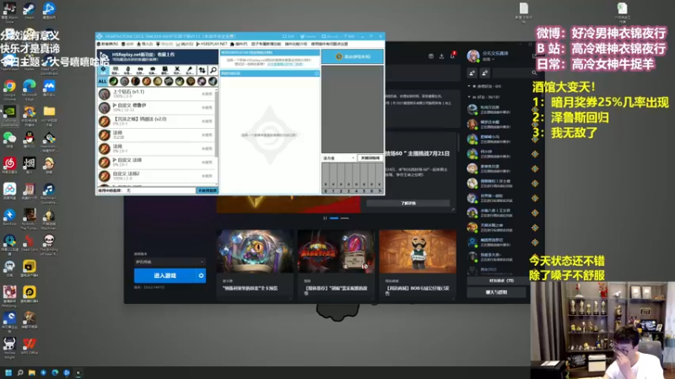
Task: Open WPS Office desktop icon
Action: [30, 346]
